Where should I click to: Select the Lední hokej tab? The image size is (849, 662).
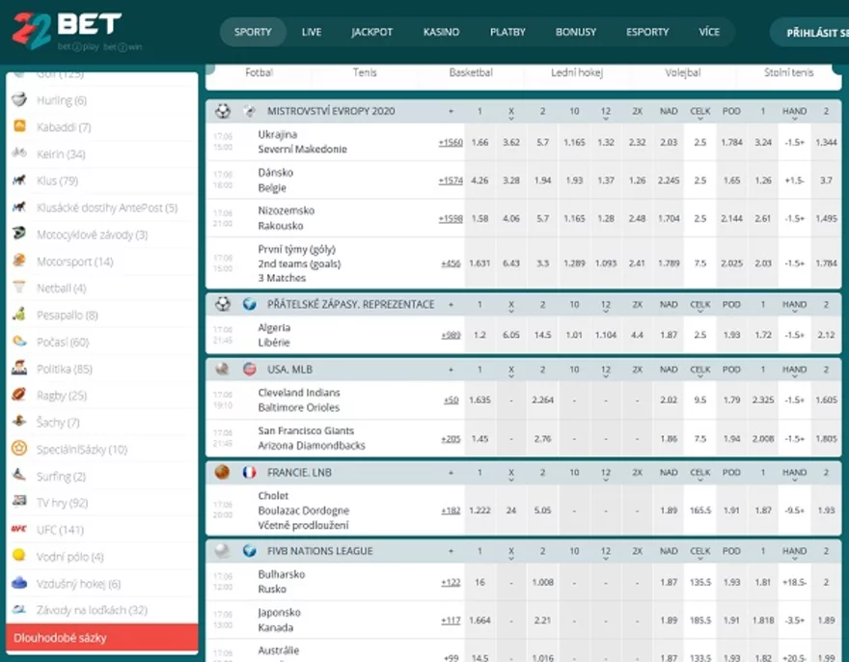(575, 72)
